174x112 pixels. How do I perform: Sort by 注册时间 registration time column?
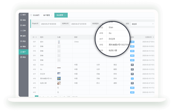149,37
